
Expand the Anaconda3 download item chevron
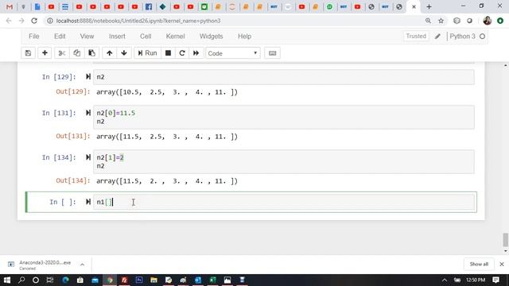82,265
